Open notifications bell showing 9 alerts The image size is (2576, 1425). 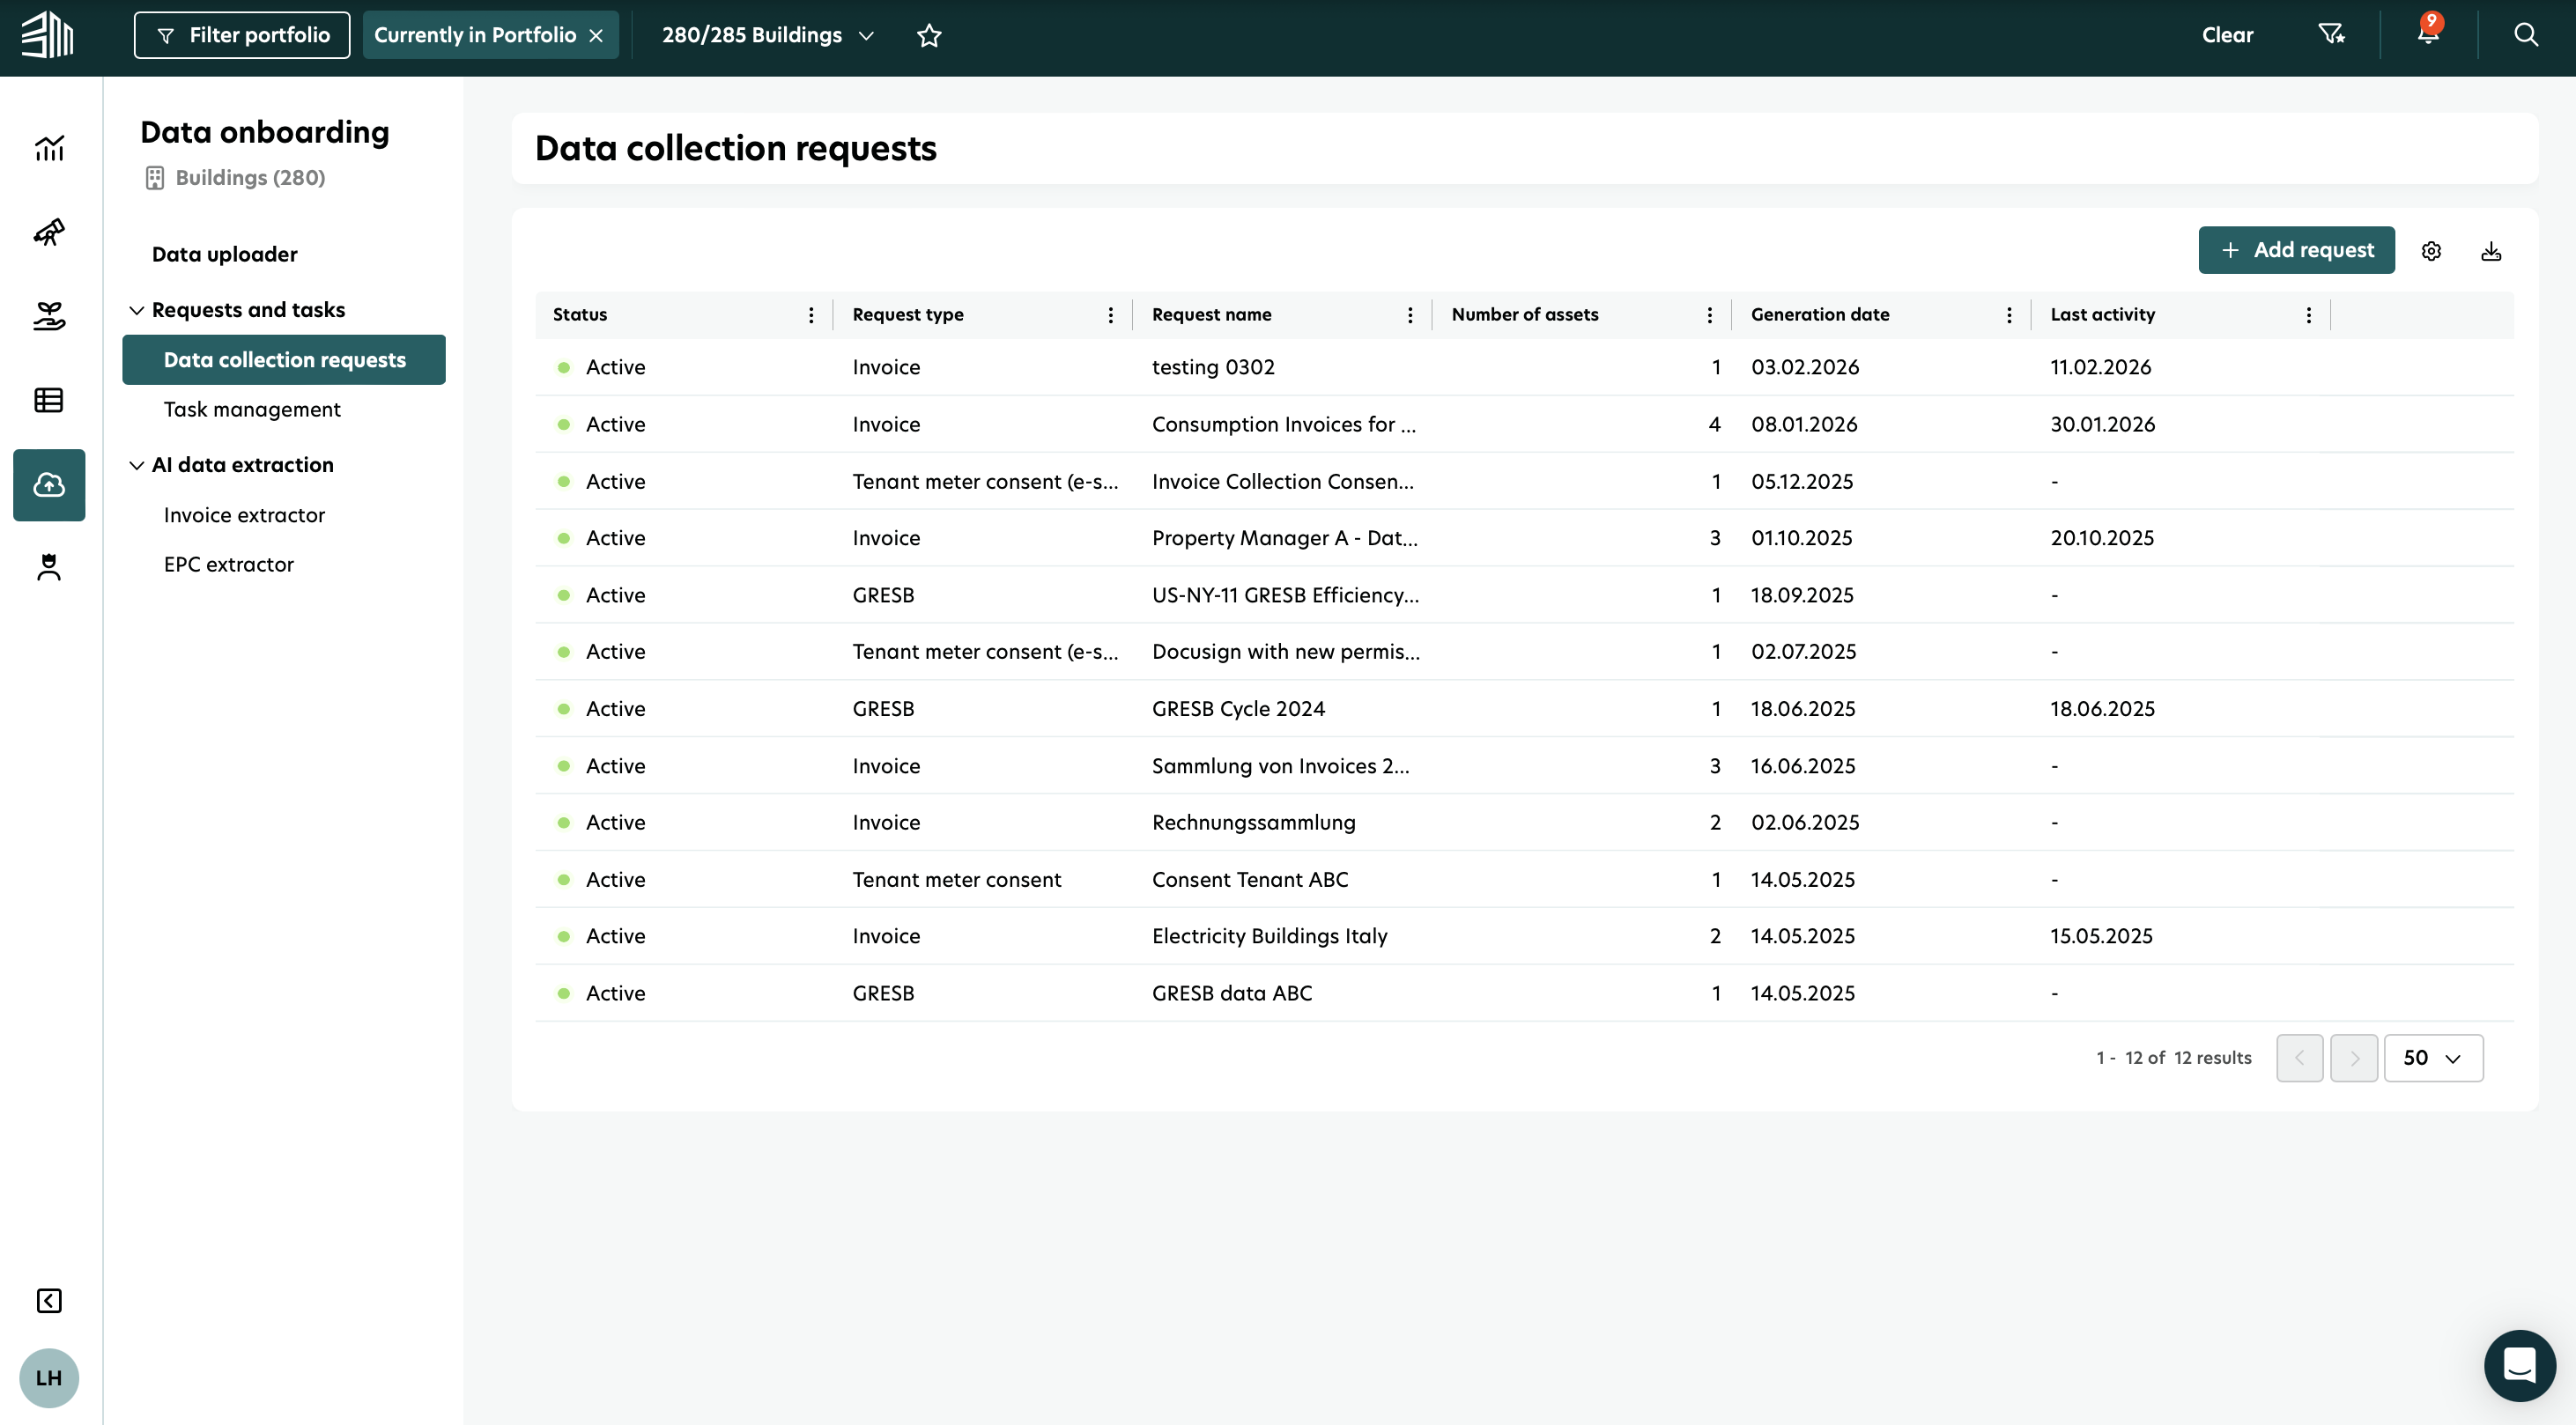pyautogui.click(x=2427, y=34)
